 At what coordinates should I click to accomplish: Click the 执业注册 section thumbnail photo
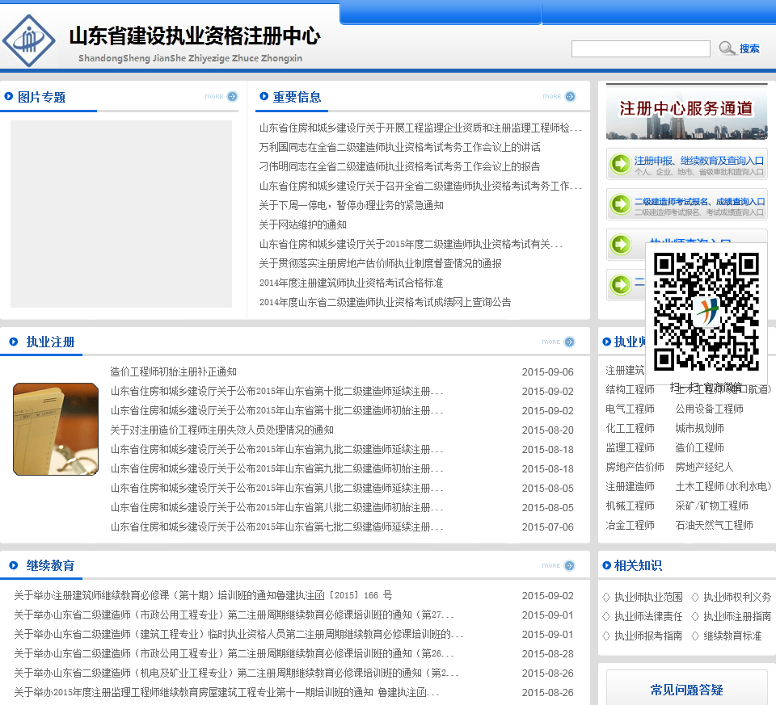coord(55,429)
